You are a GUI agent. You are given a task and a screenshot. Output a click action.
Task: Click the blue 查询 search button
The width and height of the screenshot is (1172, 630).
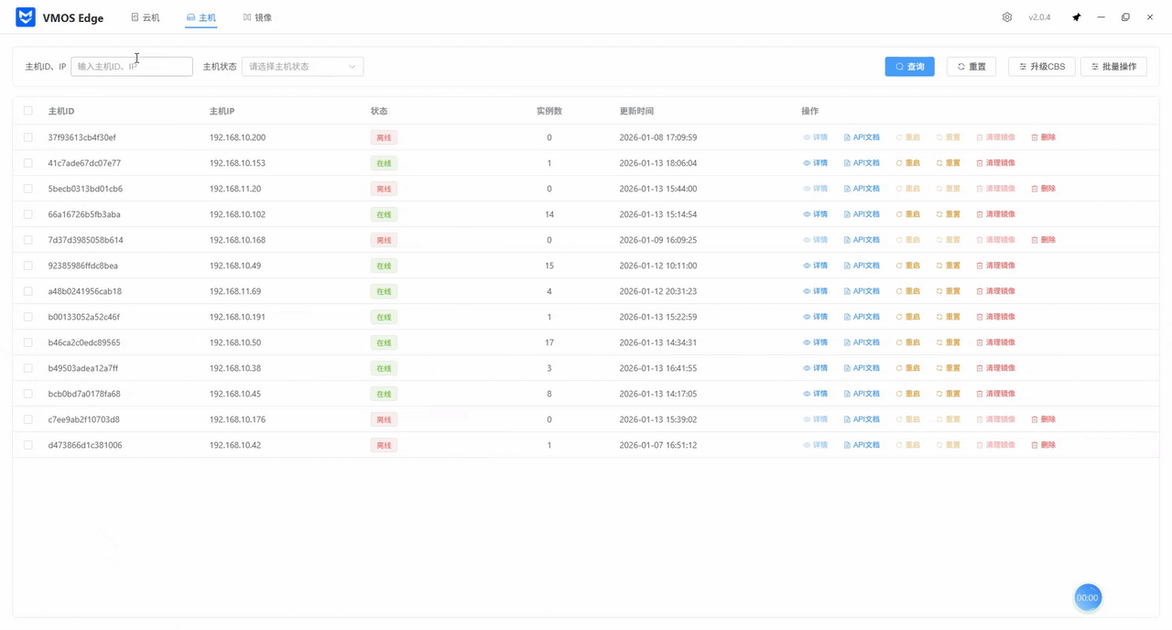click(909, 67)
